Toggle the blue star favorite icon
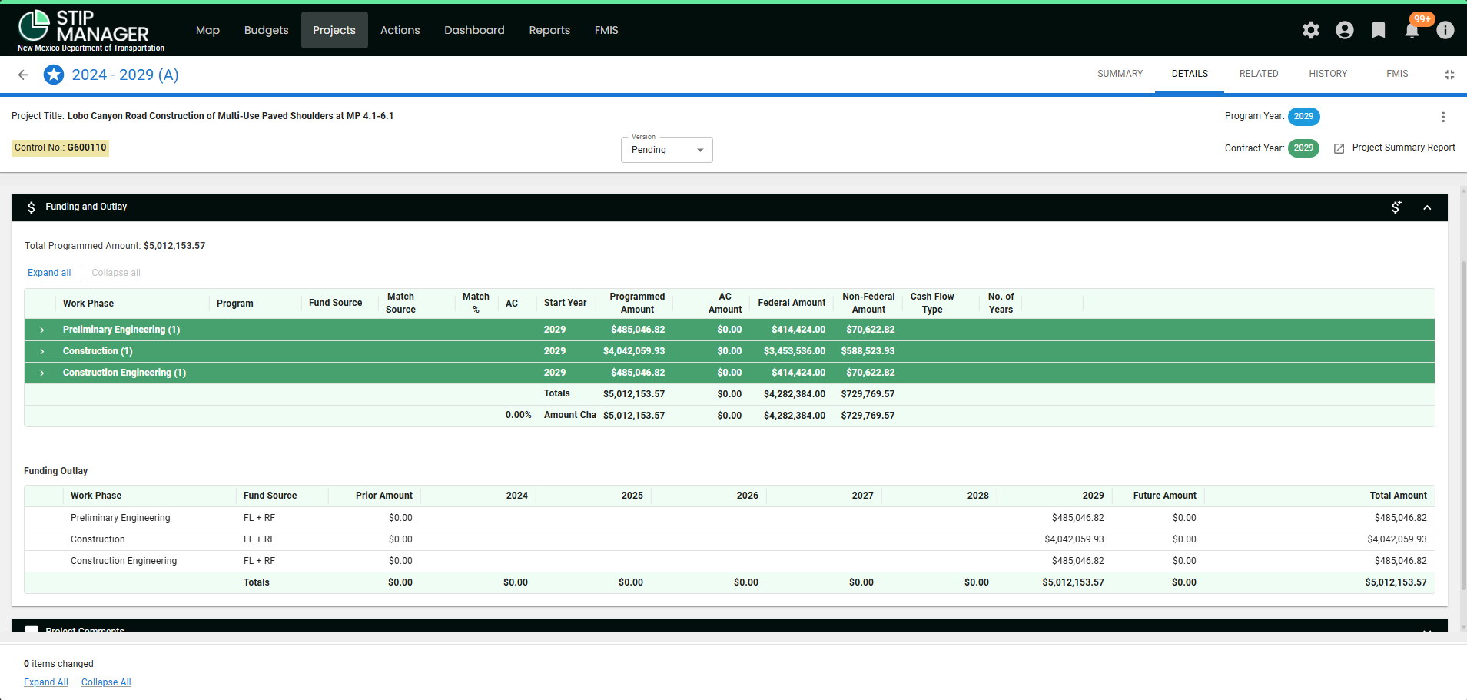 (x=54, y=75)
